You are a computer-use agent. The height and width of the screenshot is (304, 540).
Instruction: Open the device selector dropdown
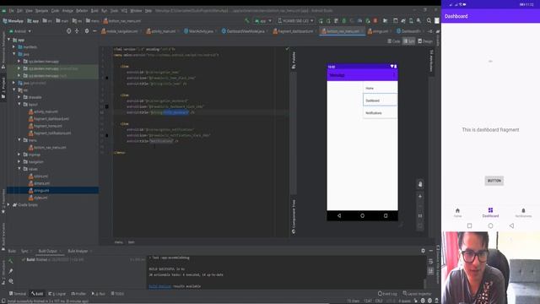pyautogui.click(x=296, y=21)
